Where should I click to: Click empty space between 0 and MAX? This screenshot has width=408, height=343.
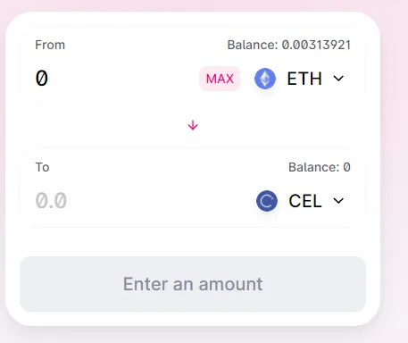click(x=123, y=79)
